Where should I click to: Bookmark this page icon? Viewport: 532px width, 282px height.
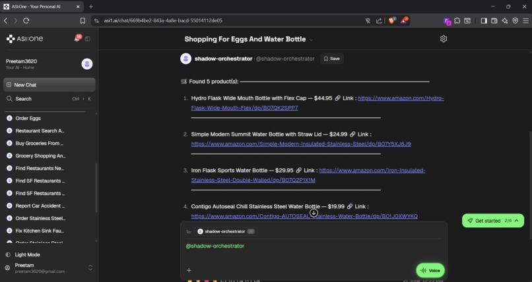(x=83, y=20)
